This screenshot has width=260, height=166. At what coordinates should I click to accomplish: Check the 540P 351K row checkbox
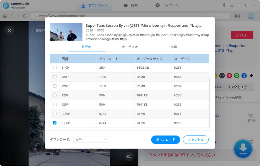(x=55, y=68)
